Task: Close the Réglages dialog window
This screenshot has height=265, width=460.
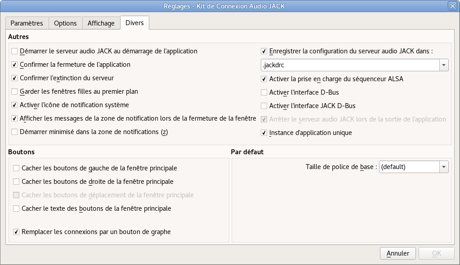Action: (452, 6)
